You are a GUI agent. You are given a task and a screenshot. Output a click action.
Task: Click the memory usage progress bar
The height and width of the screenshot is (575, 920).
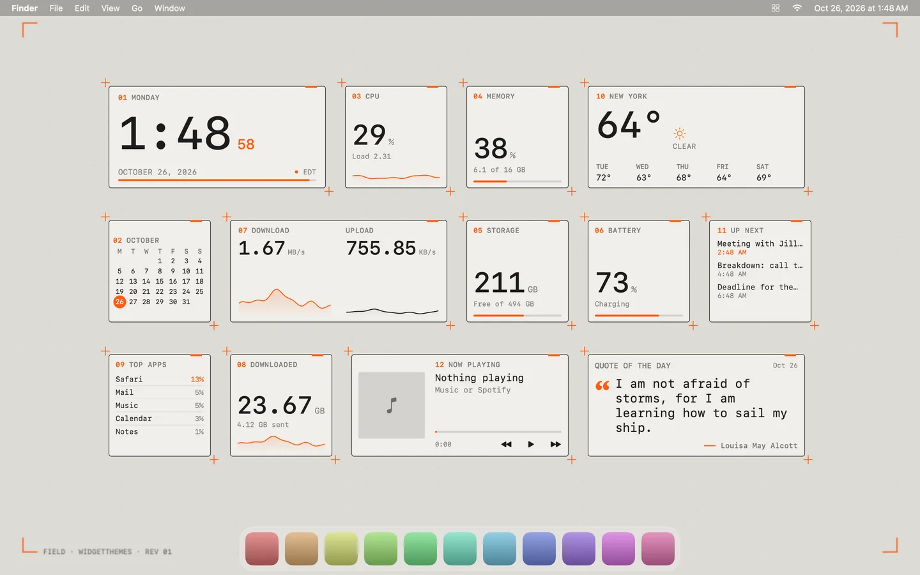click(x=517, y=181)
